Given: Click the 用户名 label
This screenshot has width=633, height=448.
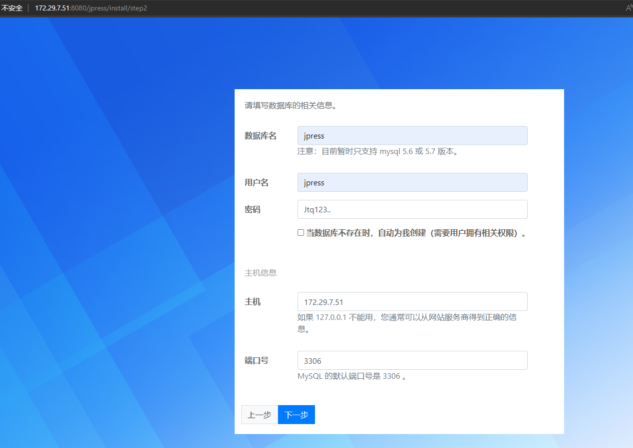Looking at the screenshot, I should pos(257,182).
